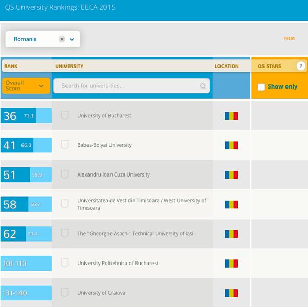Click shield icon beside West University of Timisoara
The image size is (308, 307).
point(64,204)
